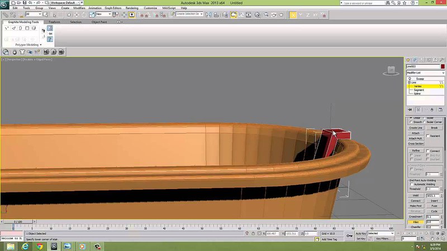Click the object color swatch beside Line003
Screen dimensions: 447x251
[443, 66]
